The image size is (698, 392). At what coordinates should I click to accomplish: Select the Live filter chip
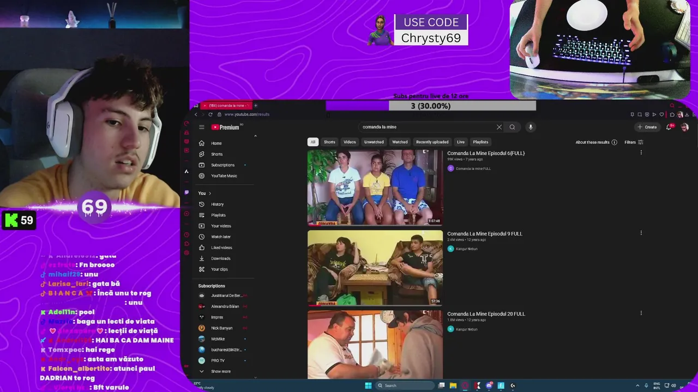461,142
